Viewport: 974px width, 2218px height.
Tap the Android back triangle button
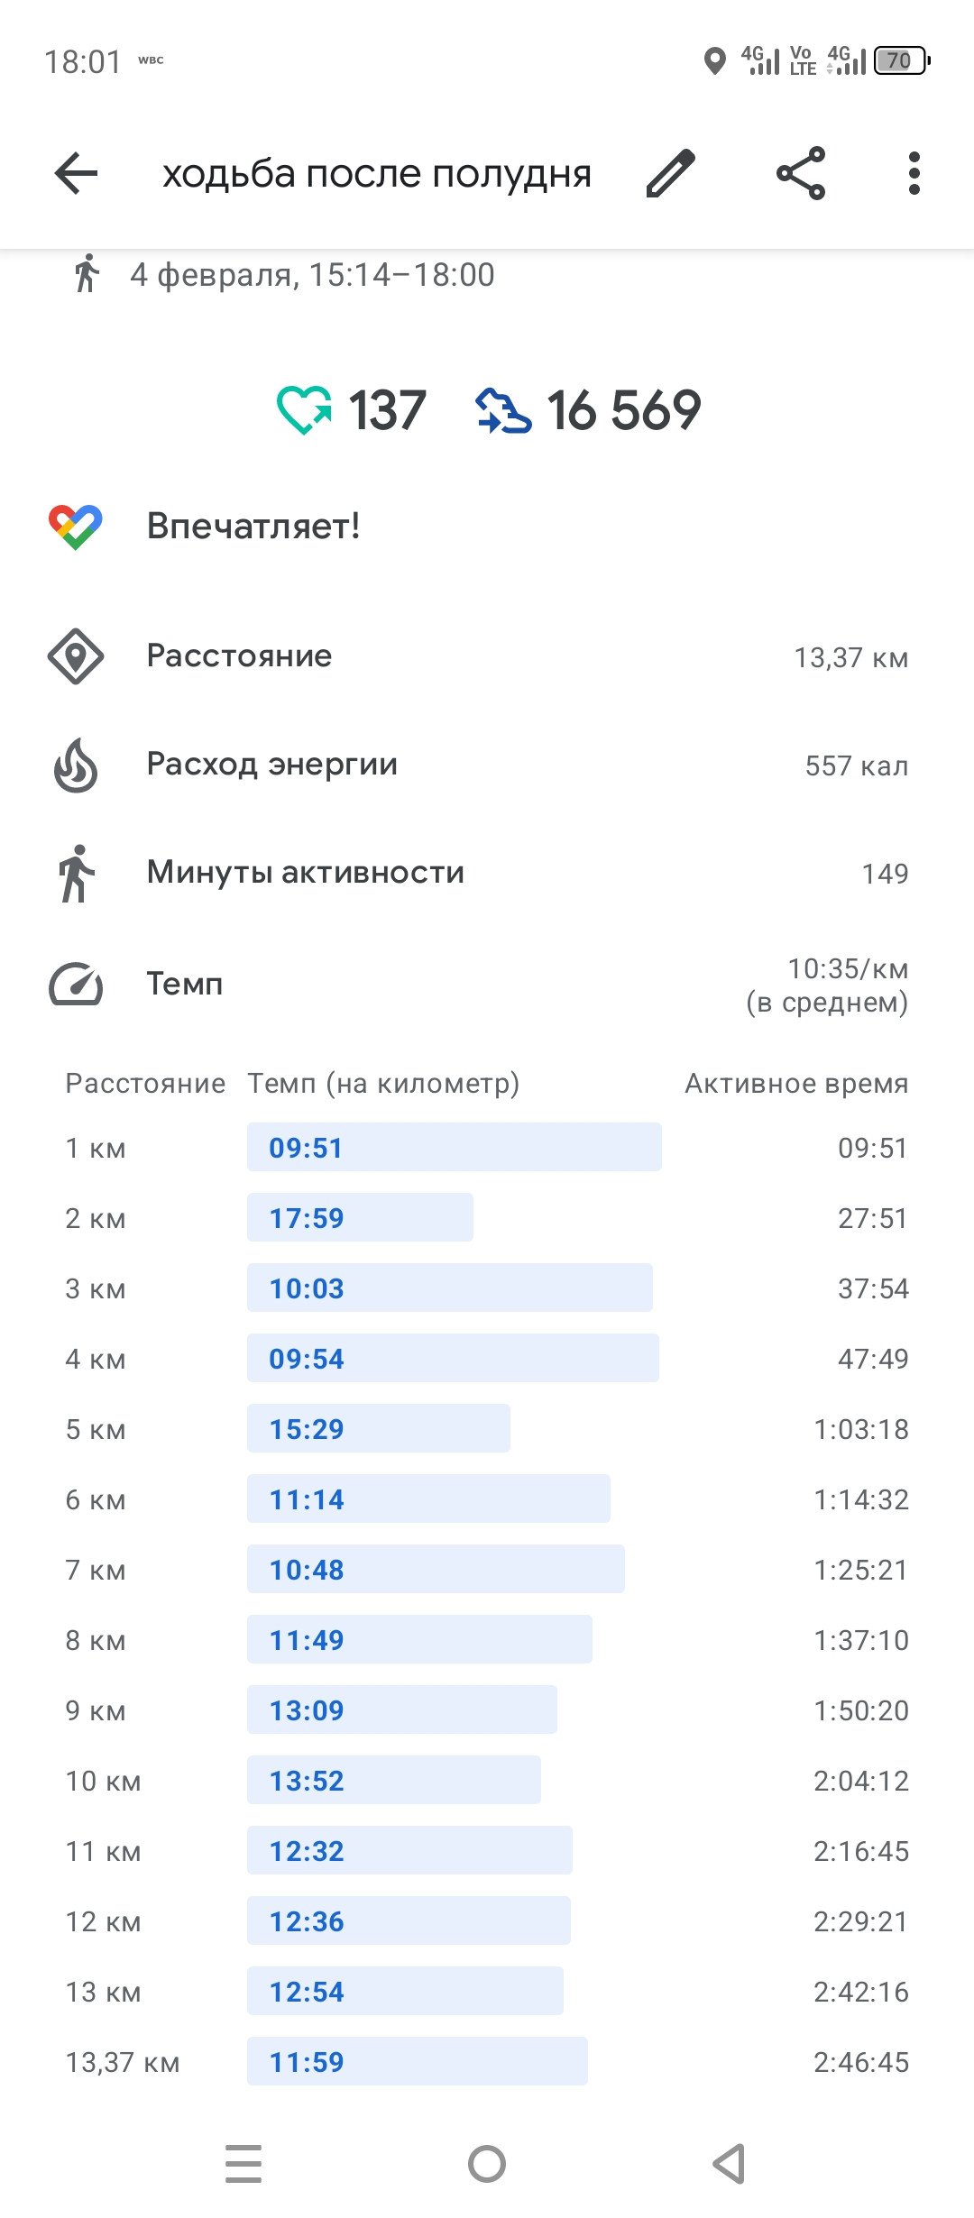pos(729,2164)
